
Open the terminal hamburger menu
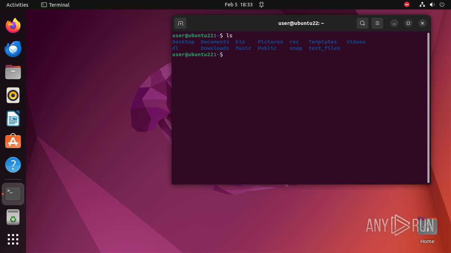[x=377, y=24]
